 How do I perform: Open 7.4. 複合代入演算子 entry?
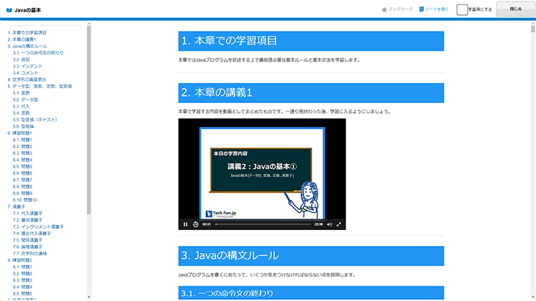[x=31, y=233]
